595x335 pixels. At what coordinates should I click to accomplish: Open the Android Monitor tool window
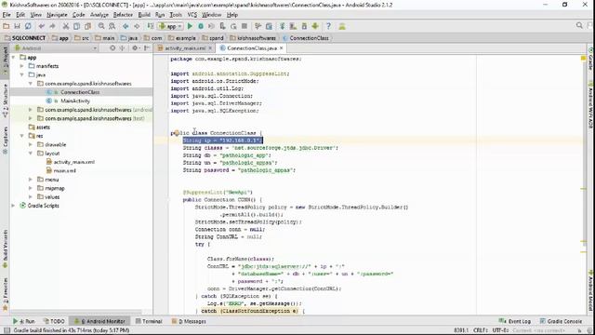99,321
